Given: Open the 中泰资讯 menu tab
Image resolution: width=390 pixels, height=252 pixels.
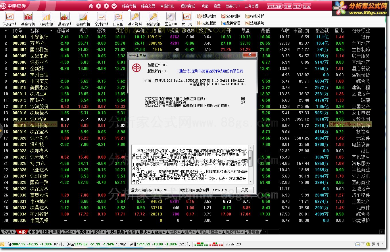Looking at the screenshot, I should coord(167,6).
